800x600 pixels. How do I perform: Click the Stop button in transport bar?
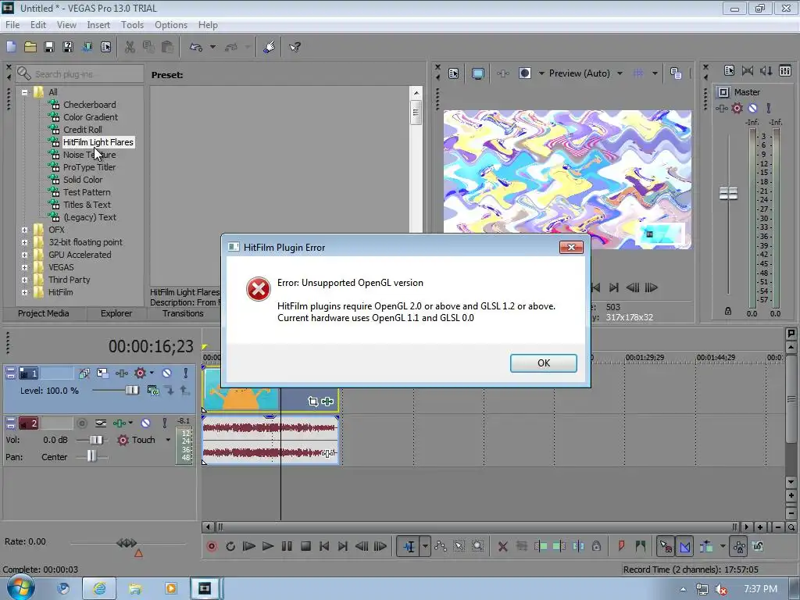click(305, 546)
